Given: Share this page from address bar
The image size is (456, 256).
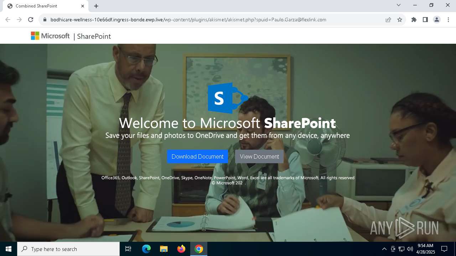Looking at the screenshot, I should 388,20.
